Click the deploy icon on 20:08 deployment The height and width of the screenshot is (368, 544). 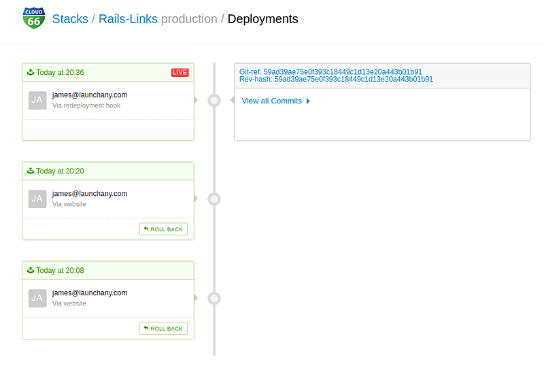pyautogui.click(x=30, y=271)
